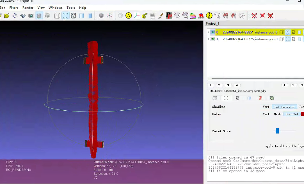Hide layer 0 using its eye icon
The image size is (304, 184).
pyautogui.click(x=212, y=32)
